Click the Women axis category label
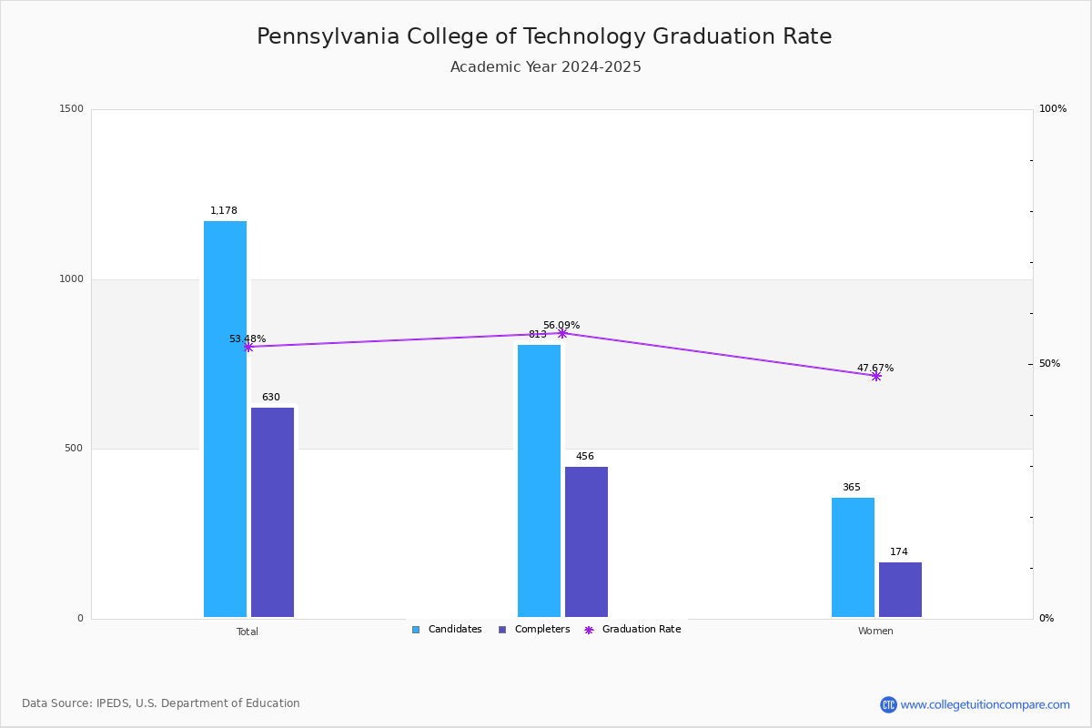Image resolution: width=1092 pixels, height=728 pixels. coord(875,632)
